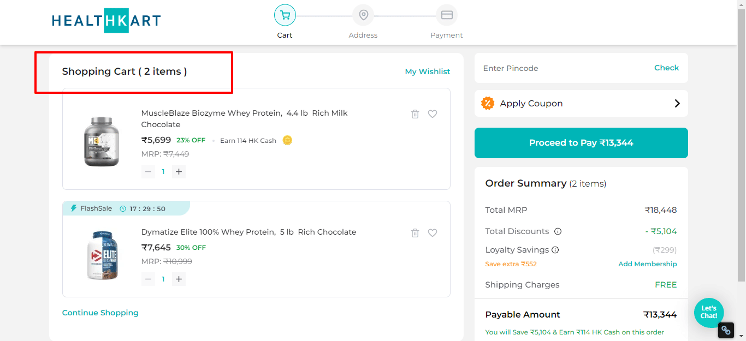Go to the Payment step

tap(446, 21)
